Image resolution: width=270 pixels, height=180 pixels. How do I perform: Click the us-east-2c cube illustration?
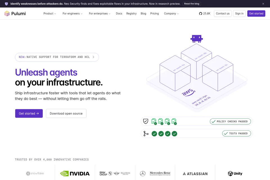[218, 73]
